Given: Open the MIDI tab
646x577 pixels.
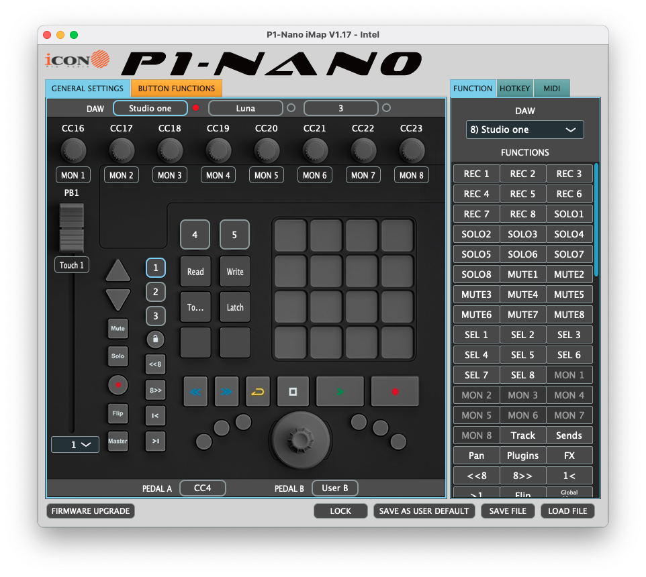Looking at the screenshot, I should 552,89.
